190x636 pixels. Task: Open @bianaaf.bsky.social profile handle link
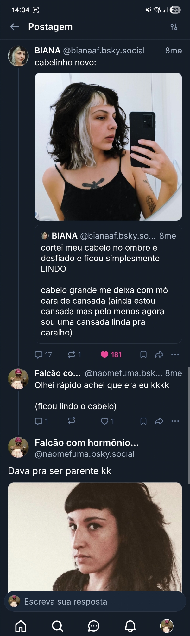(104, 51)
